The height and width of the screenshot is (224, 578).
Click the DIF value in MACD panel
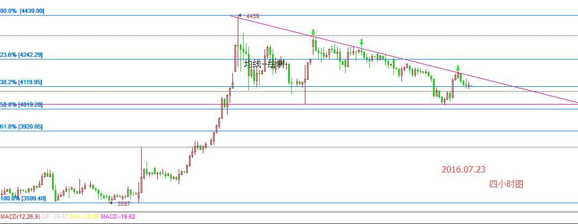[60, 216]
